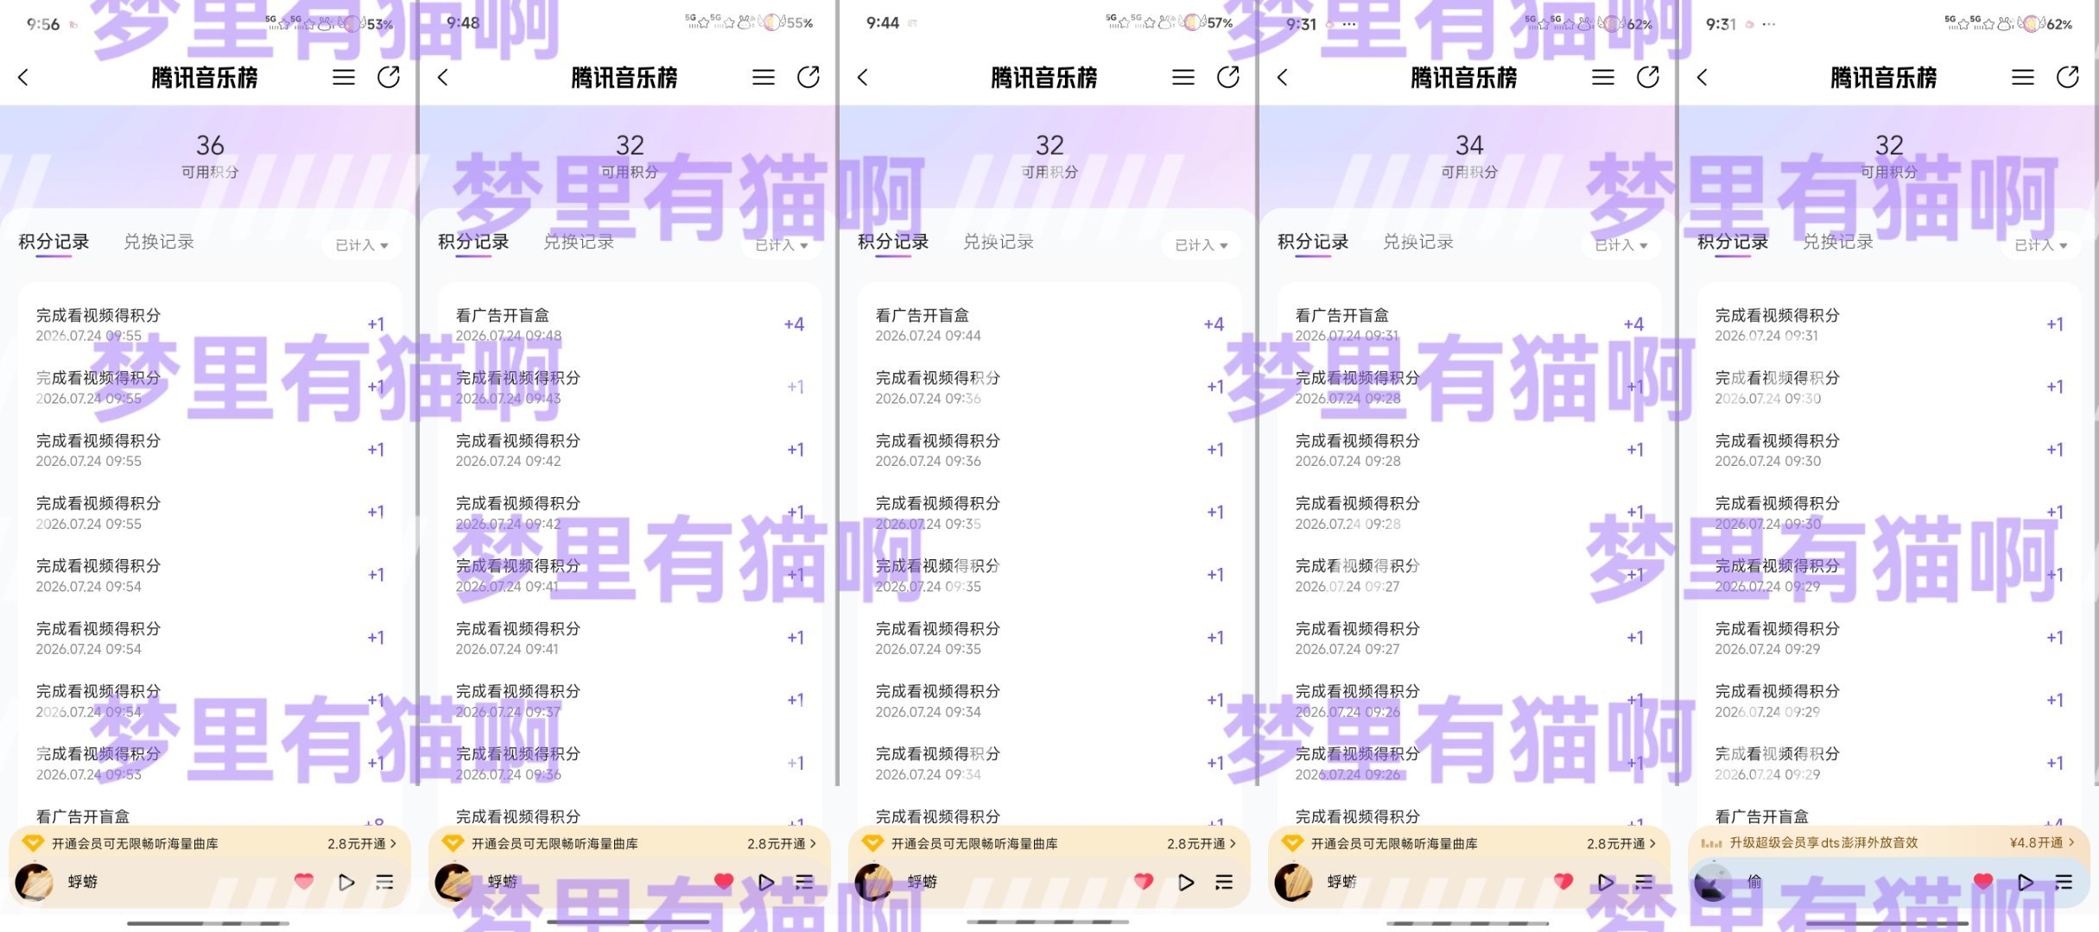
Task: Tap the heart icon on the 9:44 screen
Action: (1144, 881)
